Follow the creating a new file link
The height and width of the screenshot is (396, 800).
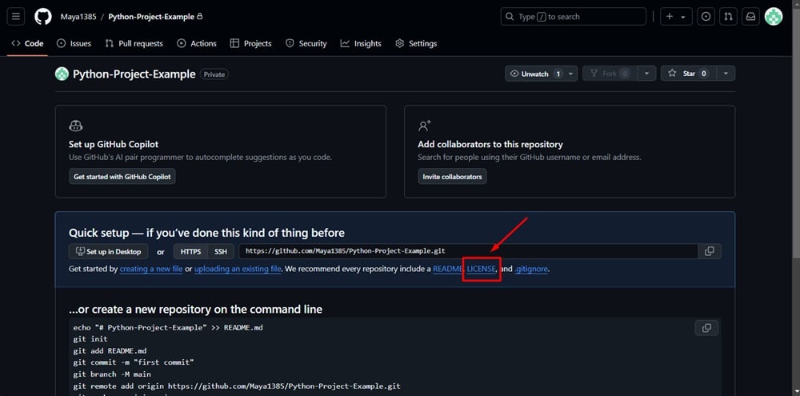click(151, 269)
